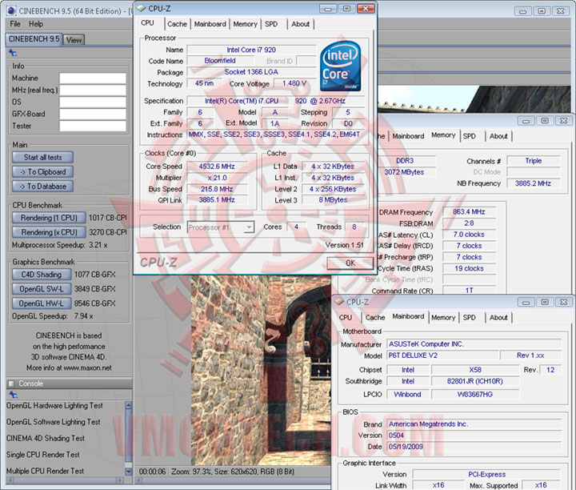Image resolution: width=576 pixels, height=490 pixels.
Task: Run the OpenGL SW-L test
Action: [x=42, y=289]
